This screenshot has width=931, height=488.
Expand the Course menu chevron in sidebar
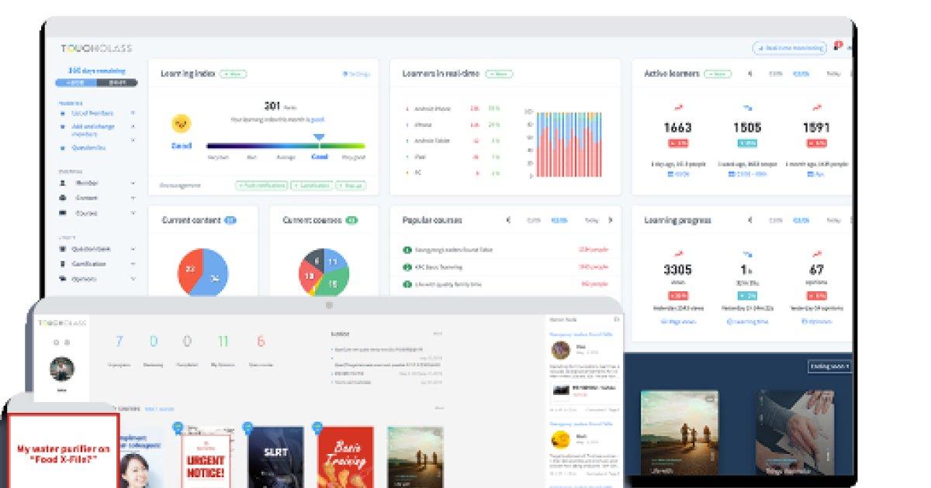tap(133, 213)
